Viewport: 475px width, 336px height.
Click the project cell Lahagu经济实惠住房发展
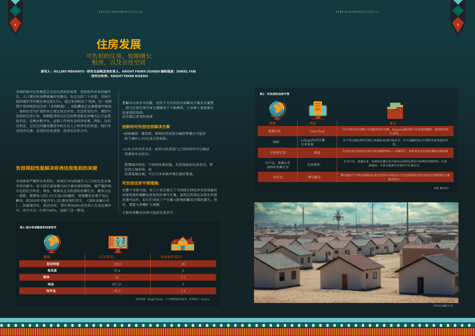coord(313,142)
